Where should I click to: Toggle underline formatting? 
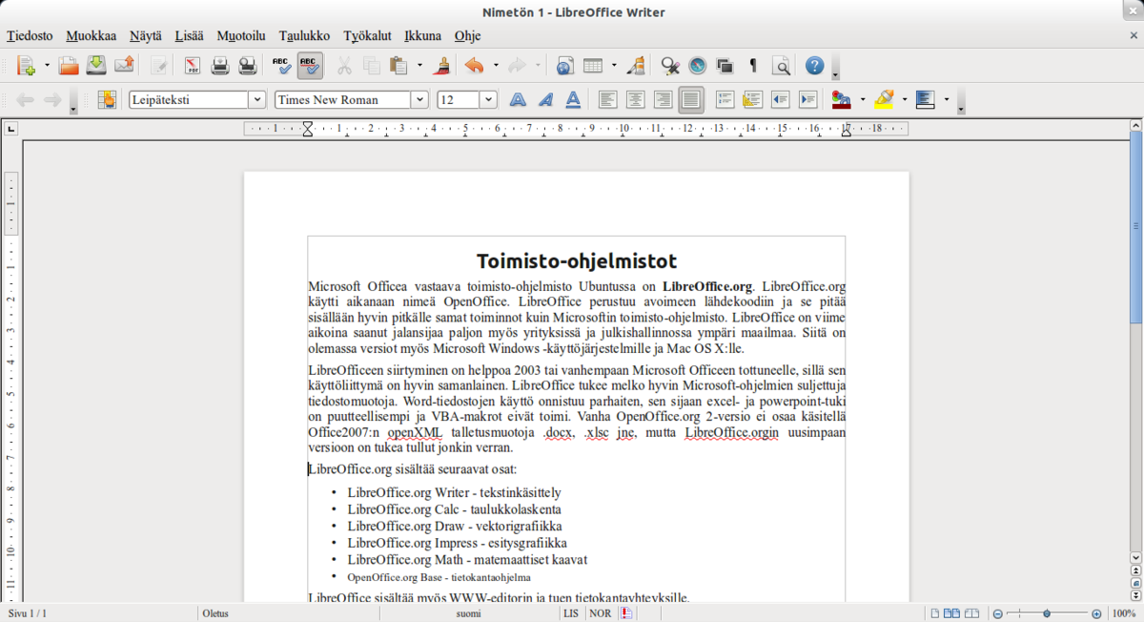tap(573, 99)
